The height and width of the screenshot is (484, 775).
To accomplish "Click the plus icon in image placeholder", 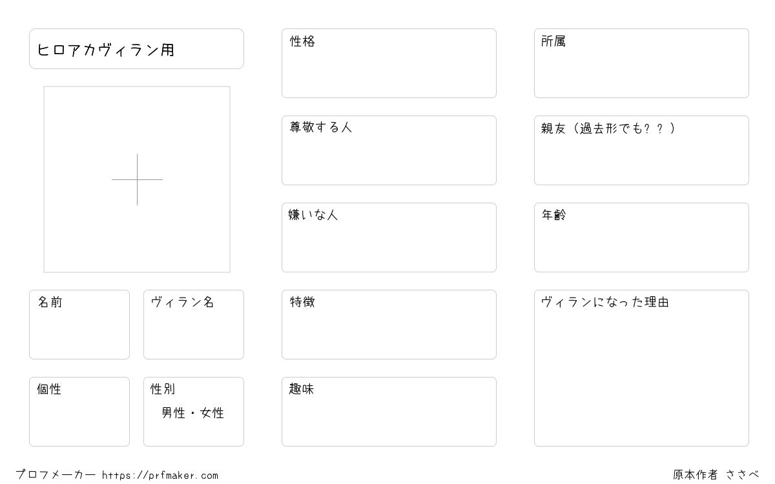I will pyautogui.click(x=137, y=179).
